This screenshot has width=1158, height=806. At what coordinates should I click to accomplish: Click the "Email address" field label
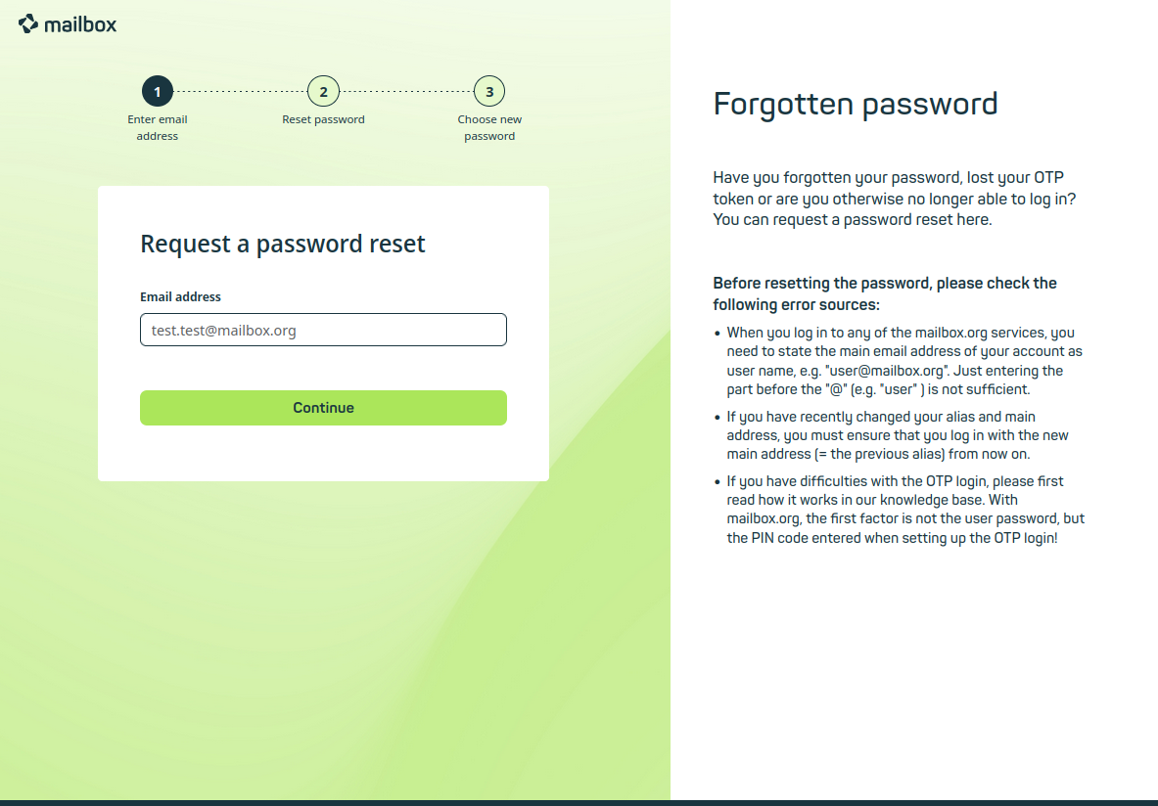coord(180,296)
